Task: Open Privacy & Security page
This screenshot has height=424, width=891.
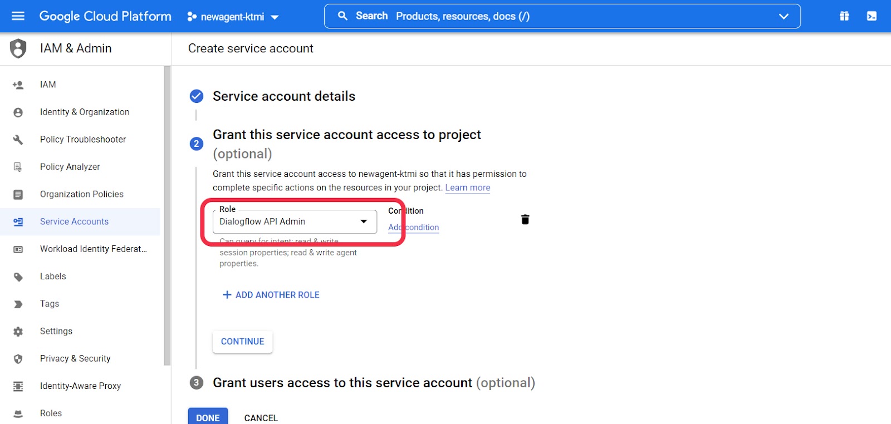Action: coord(75,358)
